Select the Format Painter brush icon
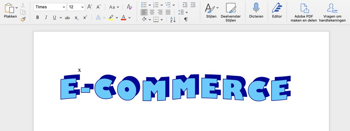Image resolution: width=350 pixels, height=131 pixels. [23, 19]
